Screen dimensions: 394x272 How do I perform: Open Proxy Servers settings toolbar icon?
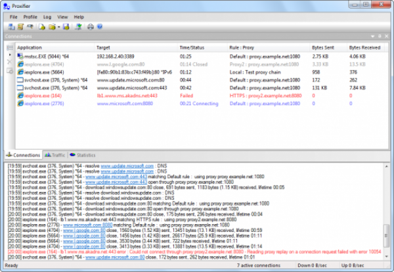coord(12,26)
